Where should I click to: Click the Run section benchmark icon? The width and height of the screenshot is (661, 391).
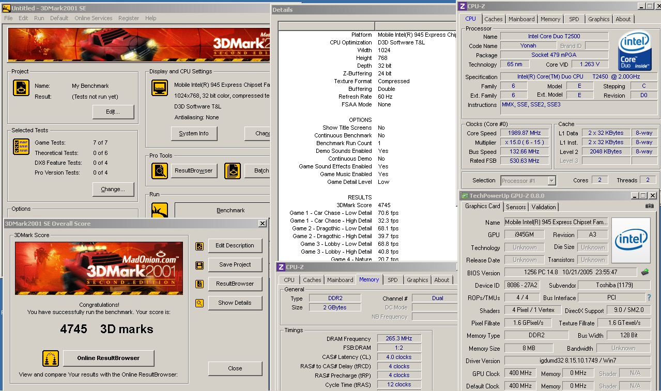pyautogui.click(x=160, y=210)
